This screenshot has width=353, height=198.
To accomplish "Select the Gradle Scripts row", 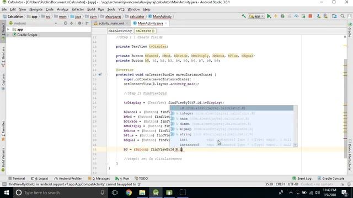I will tap(49, 35).
